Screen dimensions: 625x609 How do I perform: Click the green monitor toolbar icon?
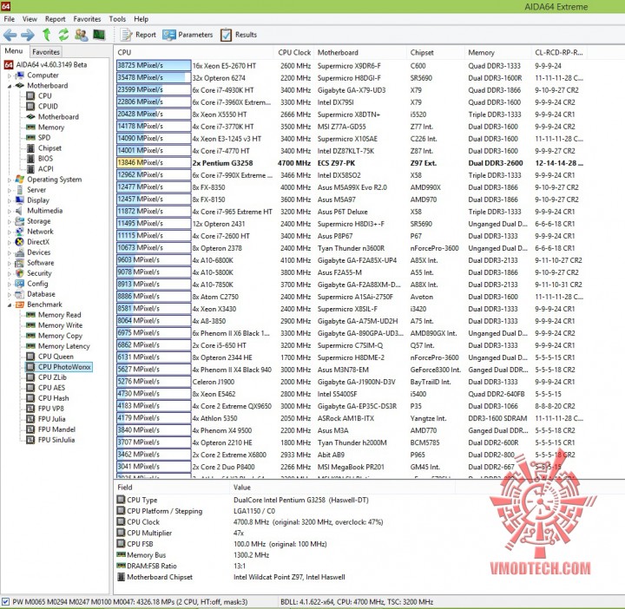[x=99, y=35]
